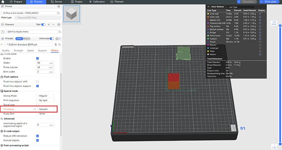The image size is (282, 150).
Task: Open the Color Scheme Line Type dropdown
Action: click(243, 7)
